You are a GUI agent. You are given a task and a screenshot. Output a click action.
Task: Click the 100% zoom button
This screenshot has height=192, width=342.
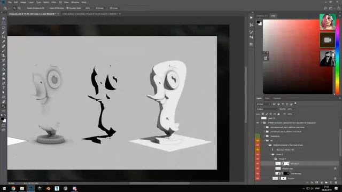tap(88, 8)
